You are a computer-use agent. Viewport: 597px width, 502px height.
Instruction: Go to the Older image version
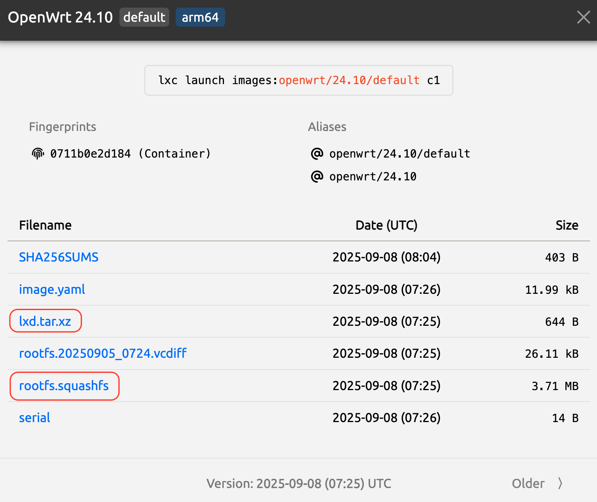(528, 483)
